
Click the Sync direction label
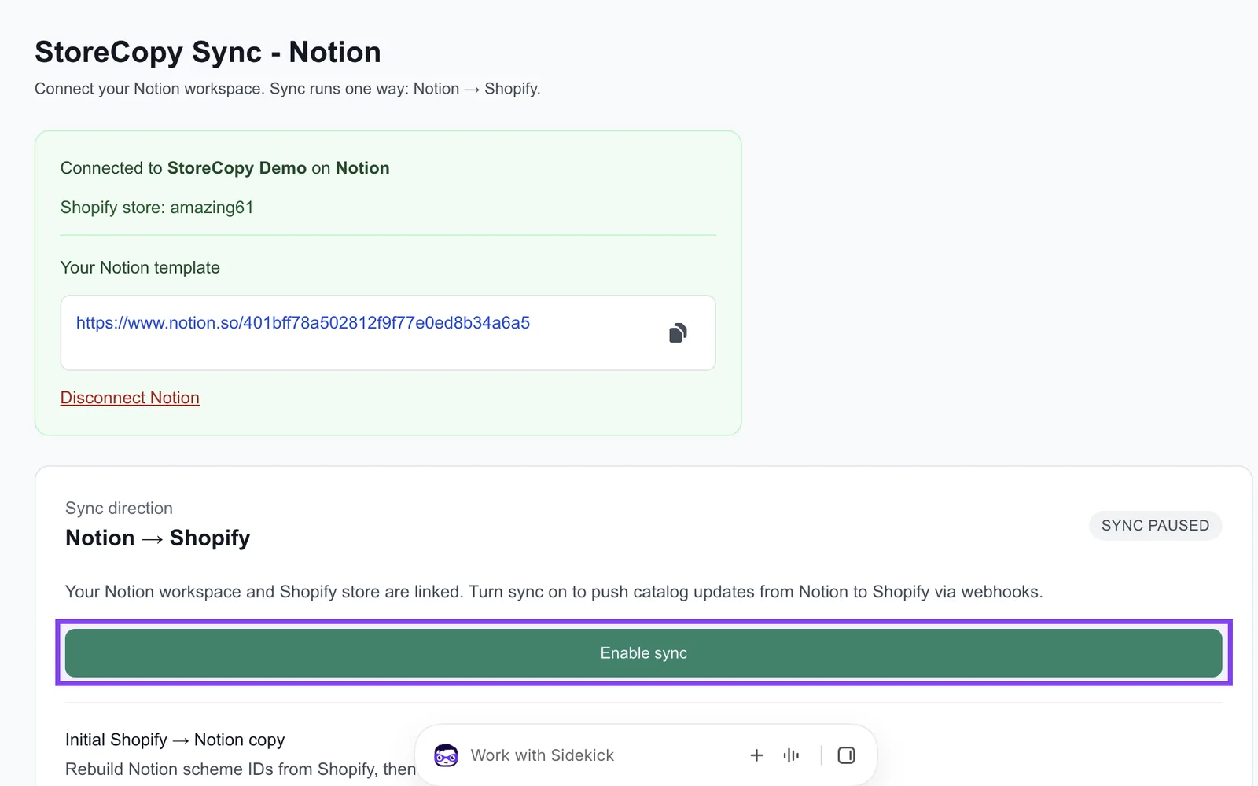click(x=119, y=509)
